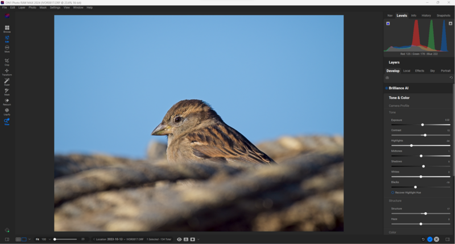Click the Contrast slider handle

(x=425, y=135)
